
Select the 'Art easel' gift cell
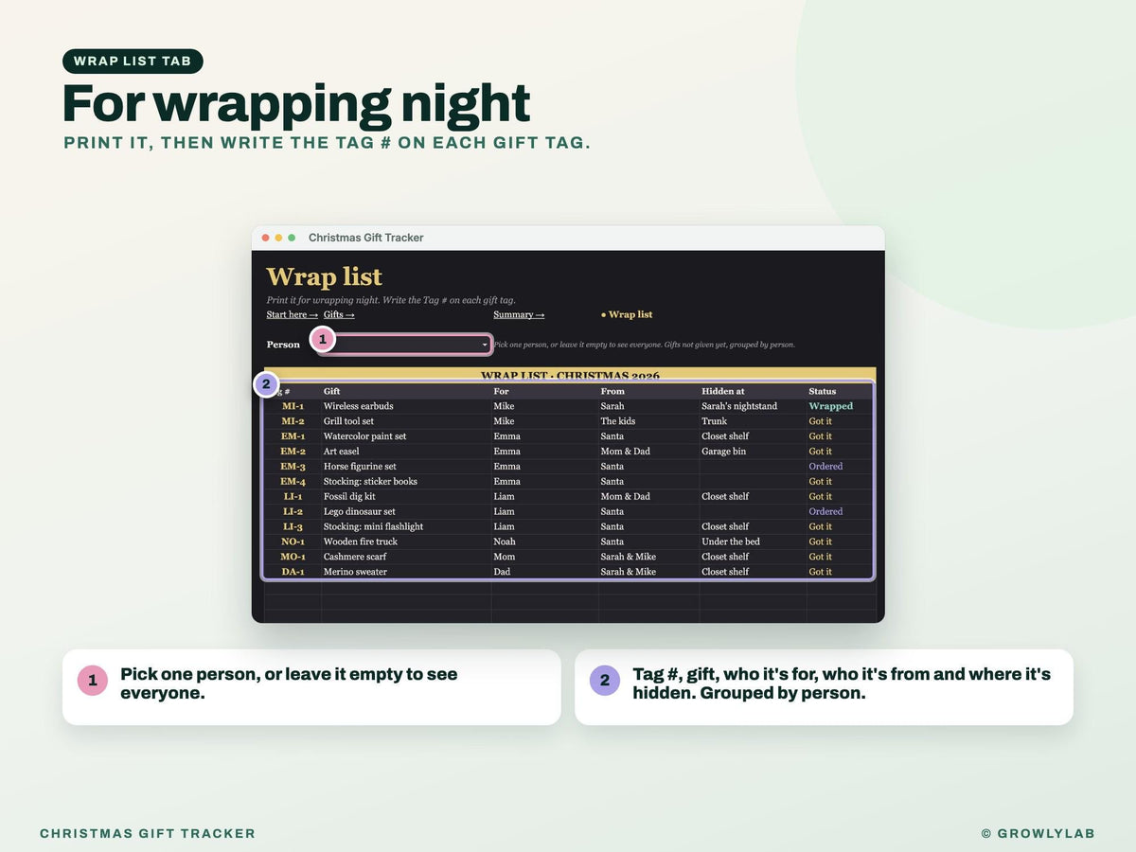(x=342, y=452)
